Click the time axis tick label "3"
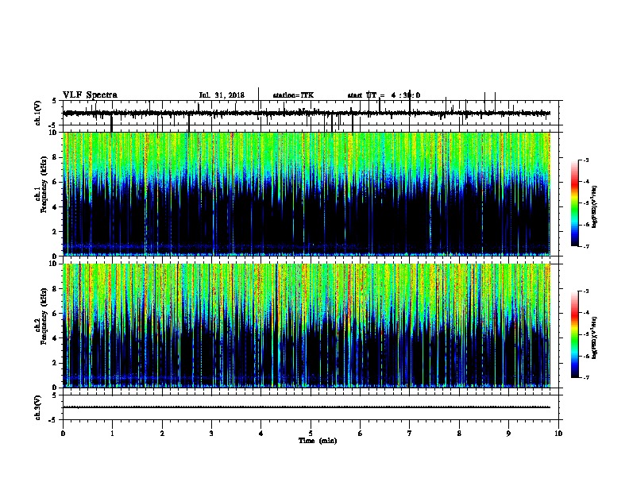 point(211,434)
